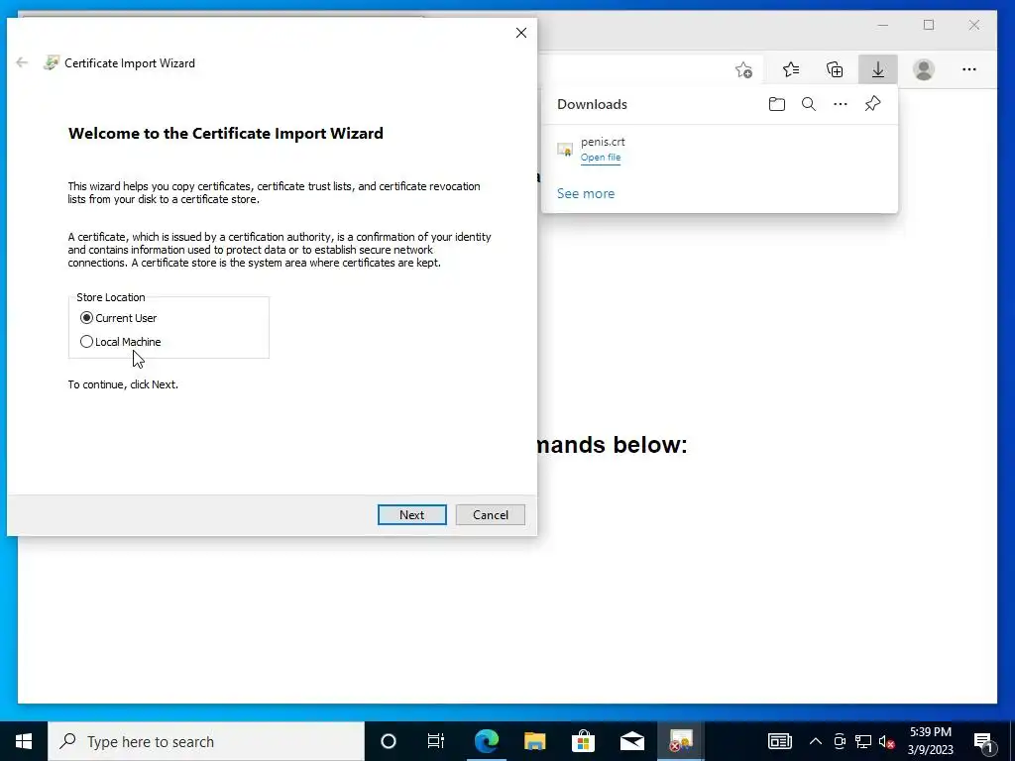Click the muted volume tray icon

(887, 741)
